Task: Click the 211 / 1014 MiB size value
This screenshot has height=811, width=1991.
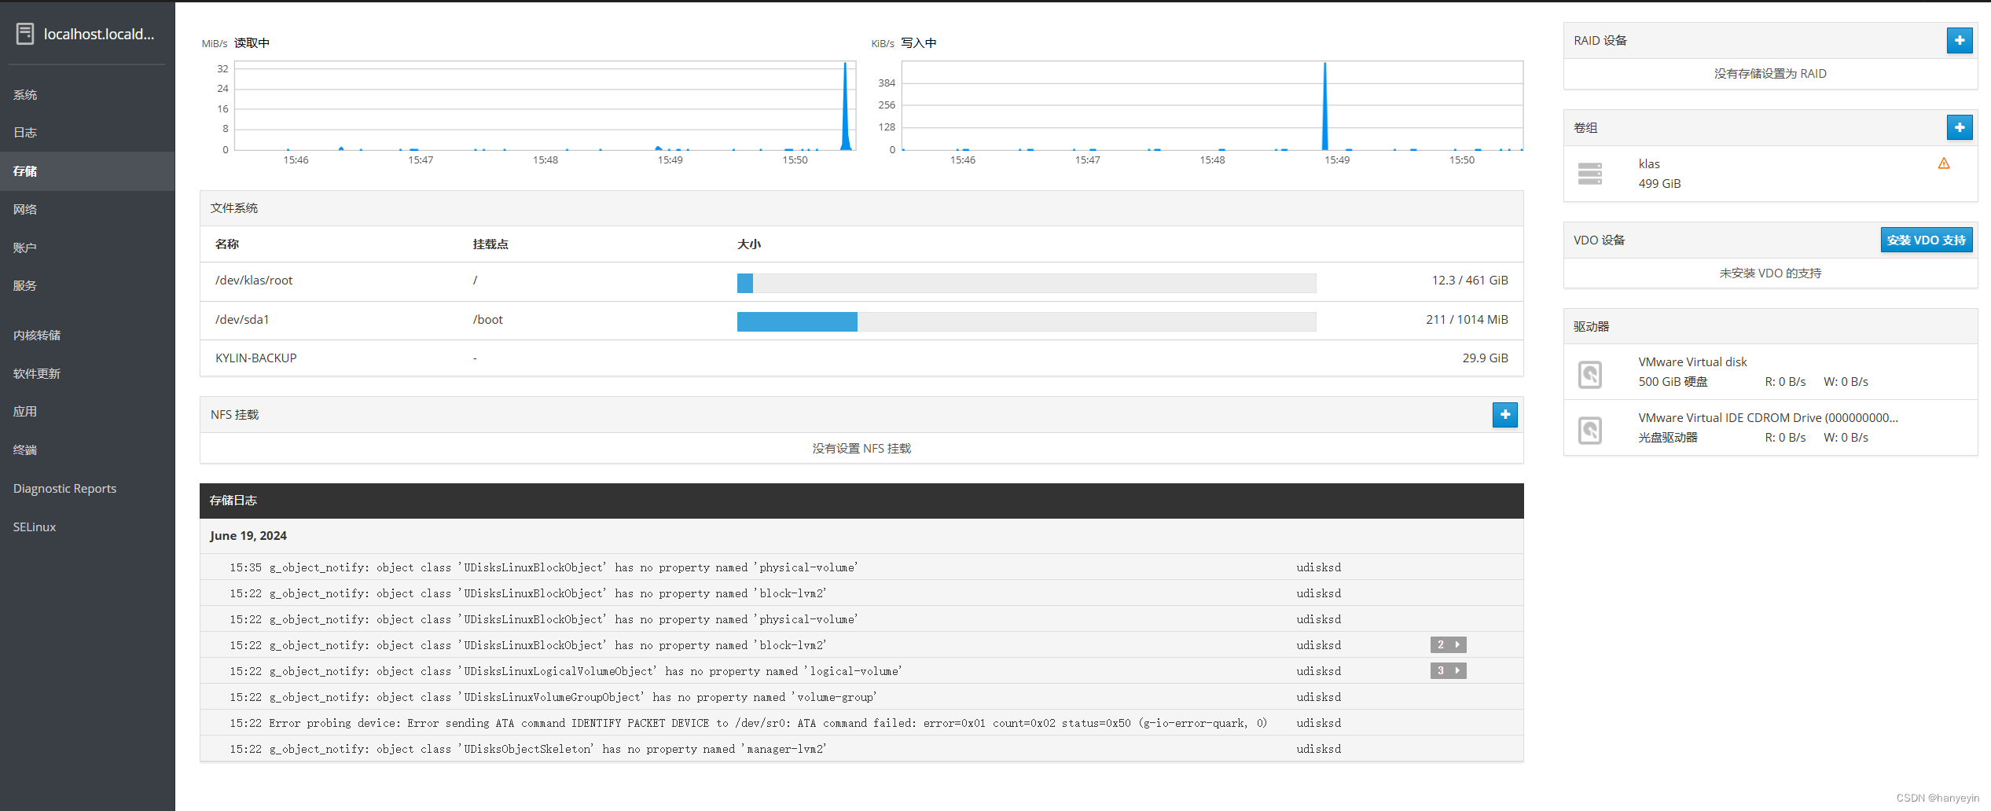Action: (x=1467, y=319)
